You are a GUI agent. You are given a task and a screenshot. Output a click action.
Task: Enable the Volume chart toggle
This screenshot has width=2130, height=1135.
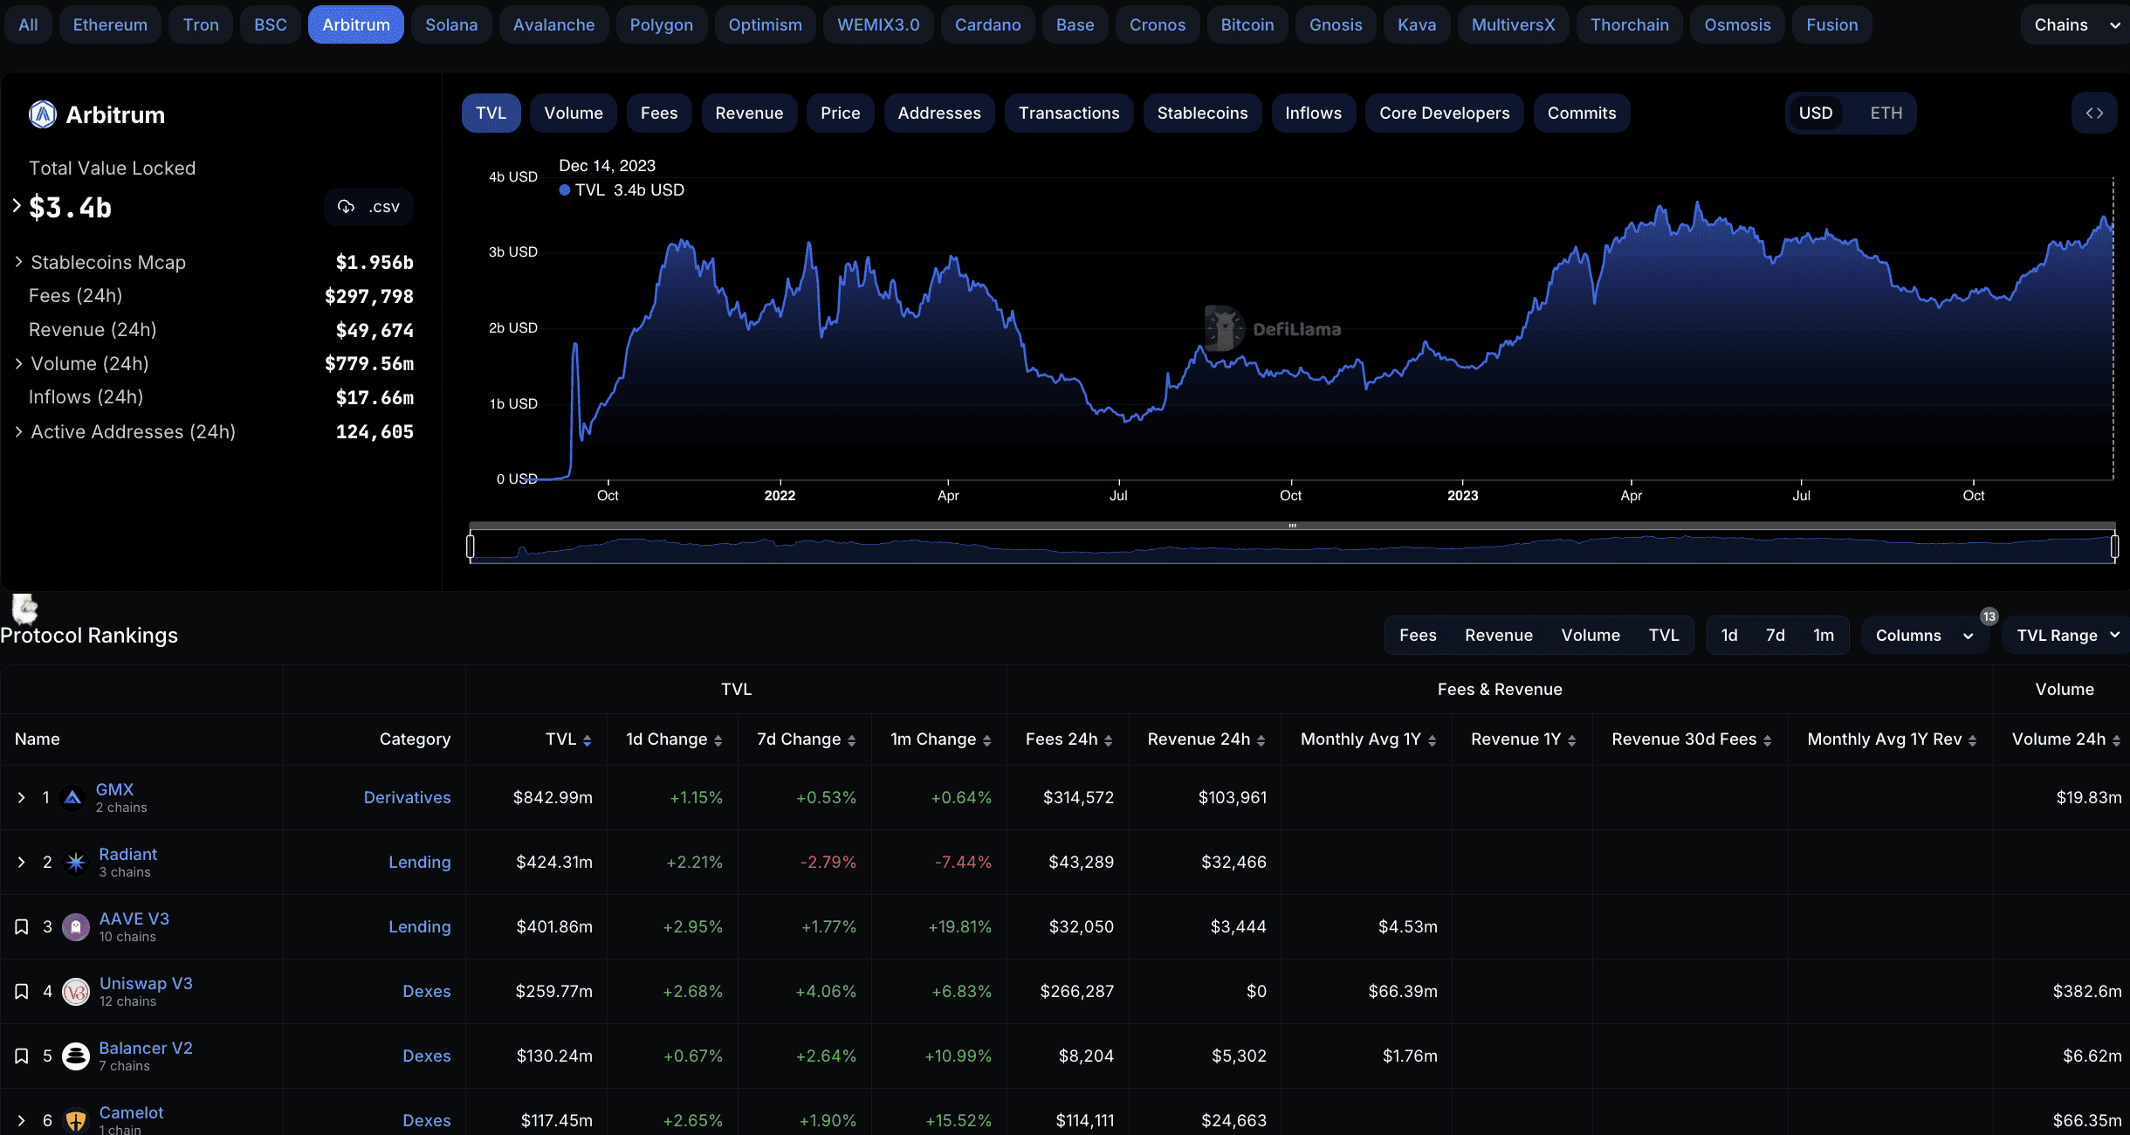573,113
